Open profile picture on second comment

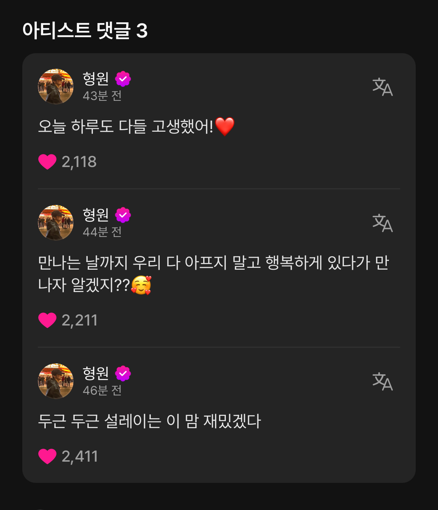(x=56, y=223)
